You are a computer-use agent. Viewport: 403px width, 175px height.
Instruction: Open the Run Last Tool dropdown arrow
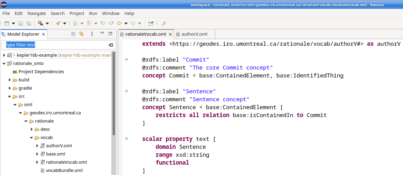click(x=47, y=23)
